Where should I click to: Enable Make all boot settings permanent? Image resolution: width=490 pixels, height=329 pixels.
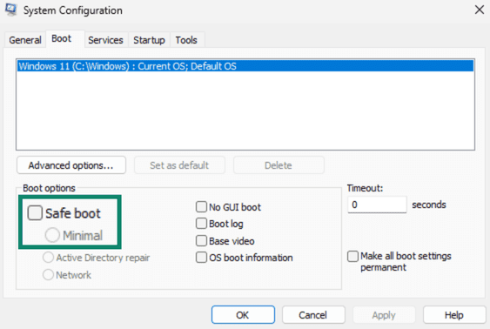[x=352, y=256]
